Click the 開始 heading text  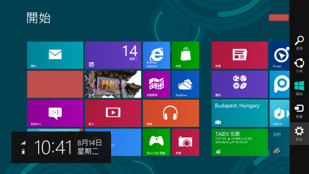tap(39, 18)
